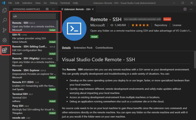Open the Debug view in activity bar

[x=5, y=40]
